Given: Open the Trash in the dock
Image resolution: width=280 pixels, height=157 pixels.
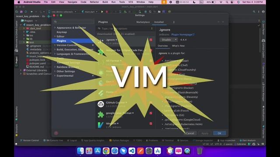Looking at the screenshot, I should (199, 151).
